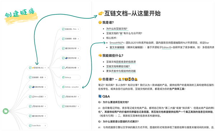Open the 富文本编辑器 link
Image resolution: width=215 pixels, height=131 pixels.
point(117,47)
